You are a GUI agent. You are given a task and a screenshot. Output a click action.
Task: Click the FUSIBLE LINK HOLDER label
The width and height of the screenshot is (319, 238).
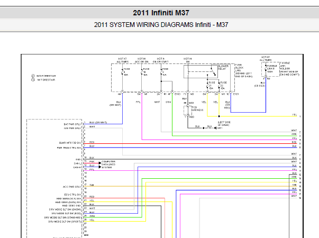point(289,69)
